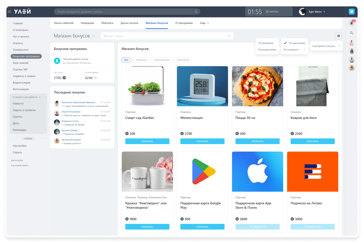The height and width of the screenshot is (243, 364).
Task: Switch to Лента событий tab
Action: tap(64, 23)
